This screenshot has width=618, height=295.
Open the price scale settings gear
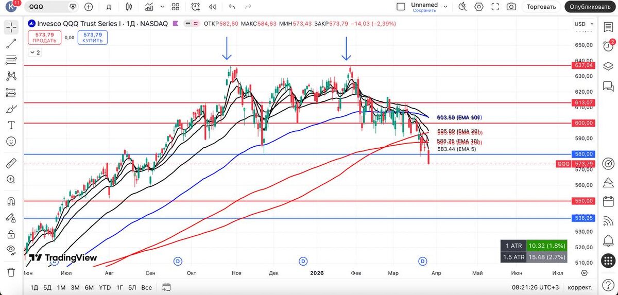[x=584, y=272]
